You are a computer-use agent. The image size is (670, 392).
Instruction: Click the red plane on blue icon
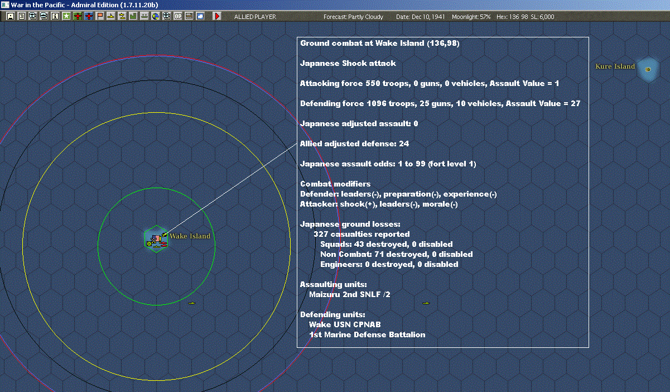click(x=89, y=16)
